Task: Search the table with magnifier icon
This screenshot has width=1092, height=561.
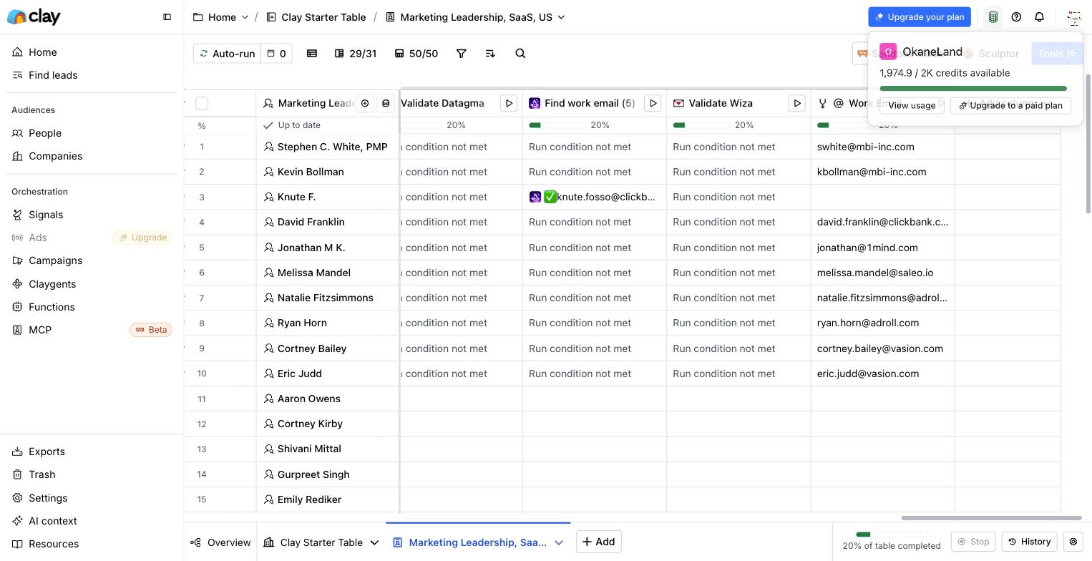Action: coord(520,54)
